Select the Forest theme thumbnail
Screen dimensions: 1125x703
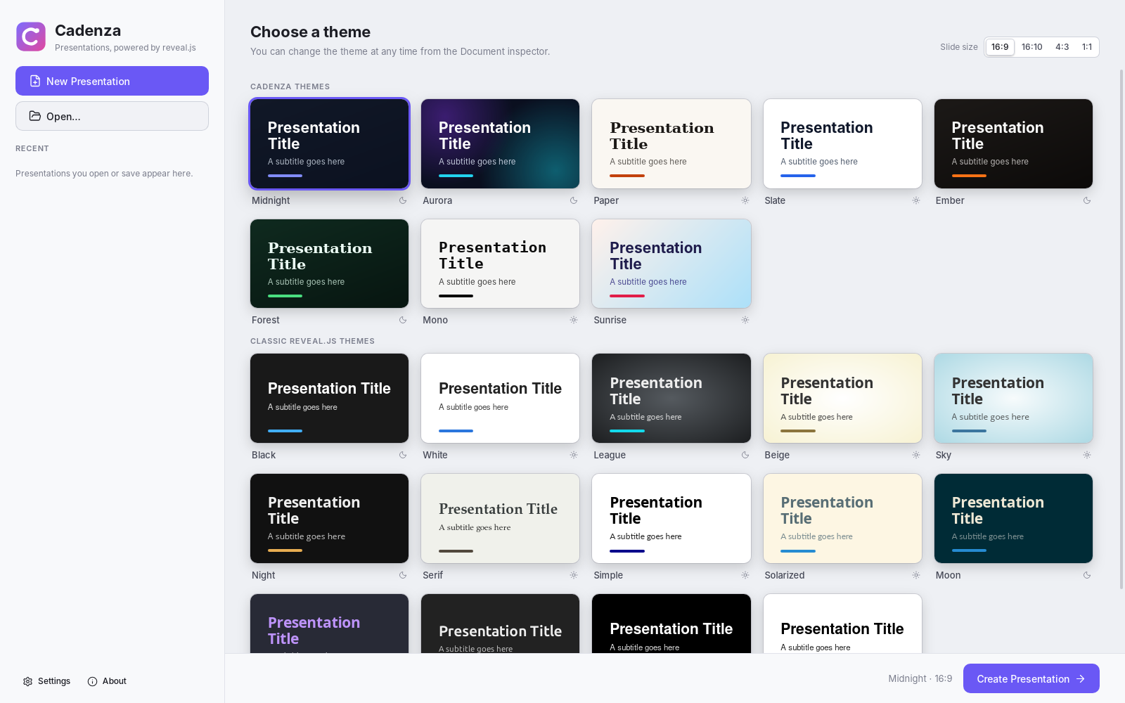click(x=329, y=264)
